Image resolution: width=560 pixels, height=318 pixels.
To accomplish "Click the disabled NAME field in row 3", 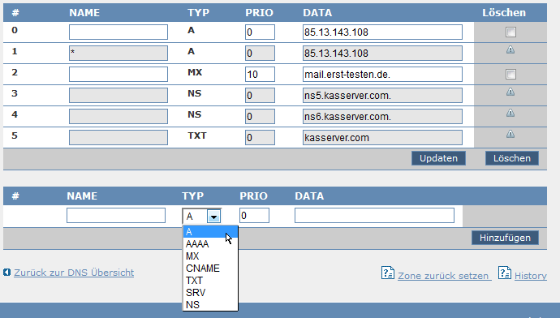I will tap(118, 95).
